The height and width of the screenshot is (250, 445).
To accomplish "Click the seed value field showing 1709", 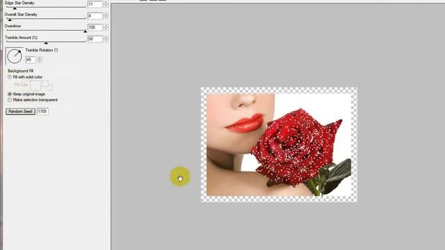I will point(42,112).
